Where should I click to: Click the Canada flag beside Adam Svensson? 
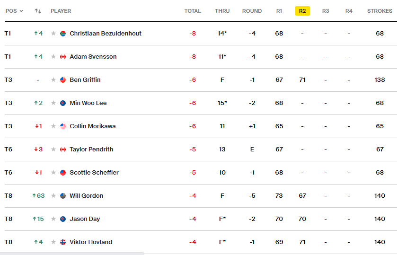[63, 57]
